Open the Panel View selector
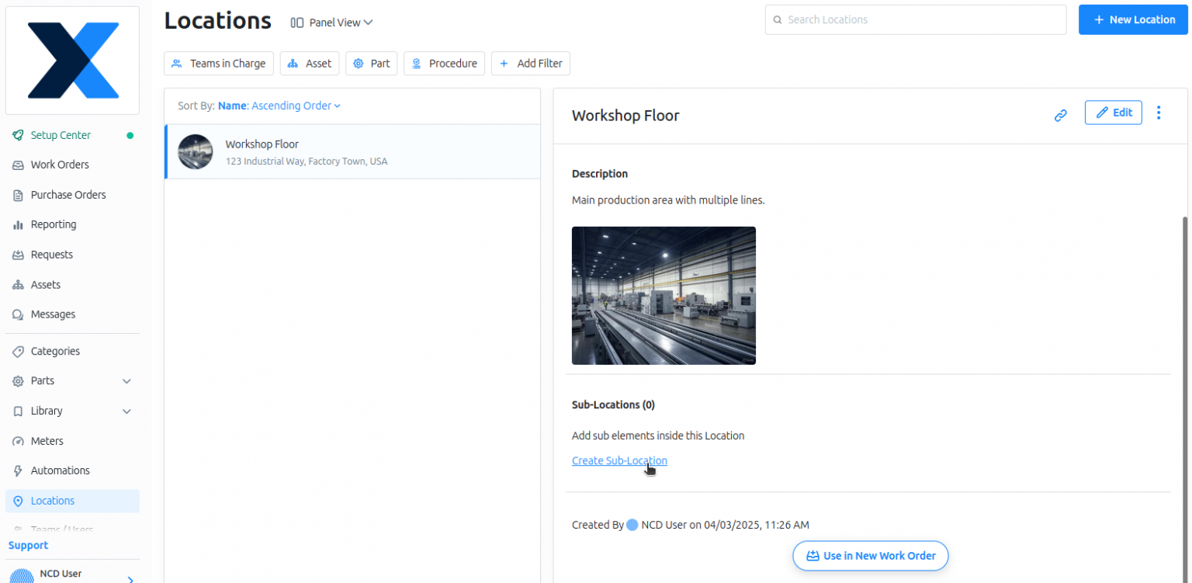This screenshot has width=1192, height=583. [x=331, y=23]
